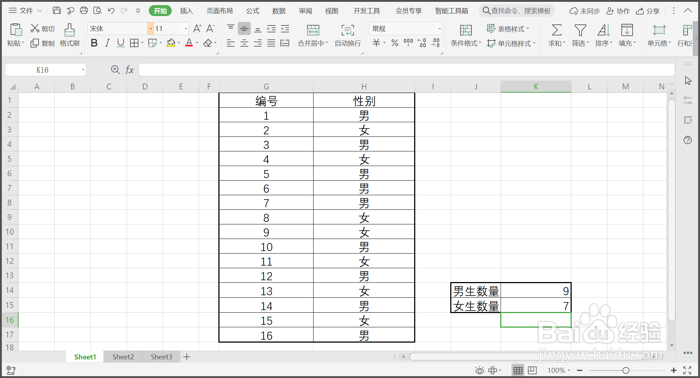Click into the formula bar input

pos(407,70)
